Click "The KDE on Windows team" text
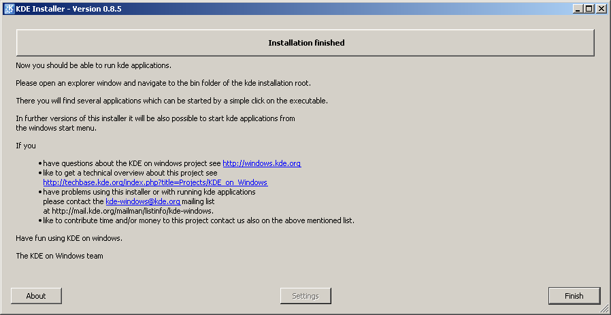The height and width of the screenshot is (315, 611). click(59, 256)
